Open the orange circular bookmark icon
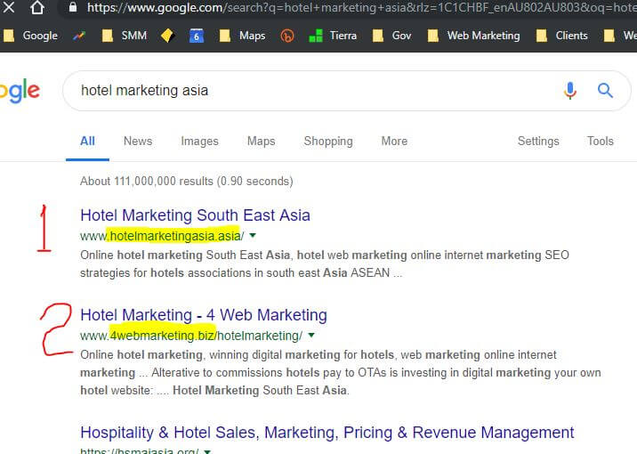Viewport: 637px width, 454px height. coord(287,36)
